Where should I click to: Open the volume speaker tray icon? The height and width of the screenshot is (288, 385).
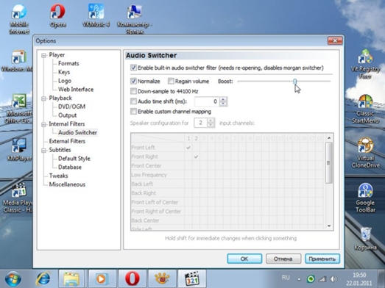333,279
